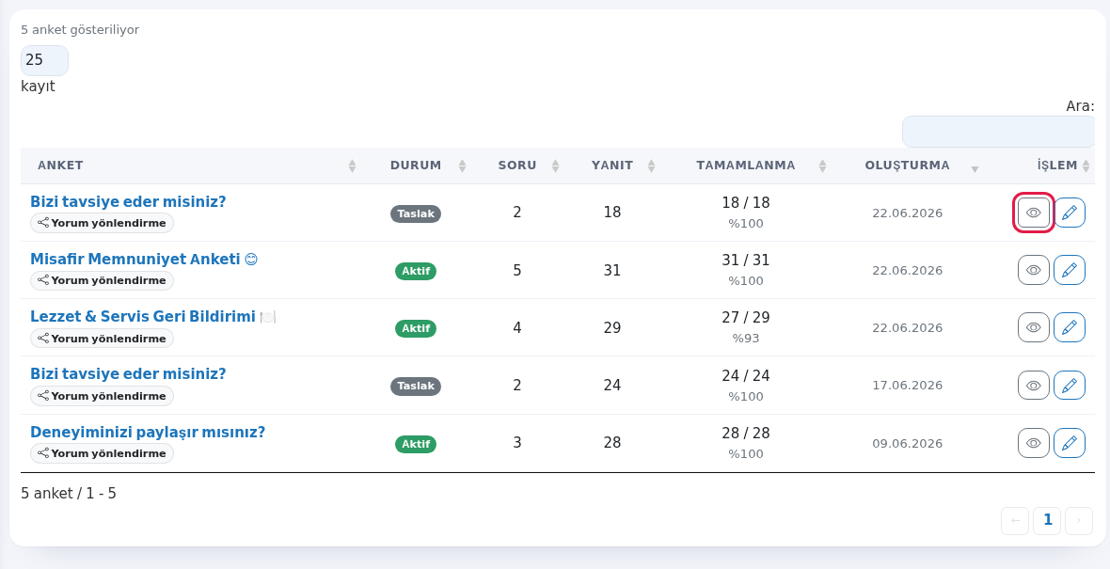Open the Misafir Memnuniyet Anketi link
This screenshot has height=569, width=1110.
[x=144, y=259]
